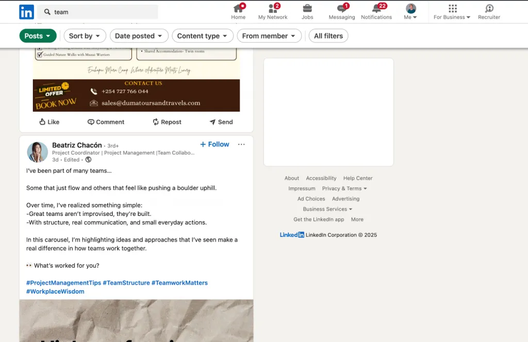Open the Impressum footer link
Screen dimensions: 528x342
pos(302,189)
